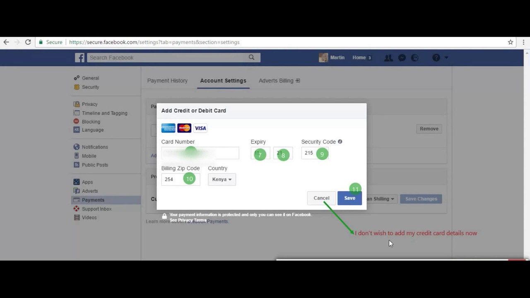Click Martin's profile picture thumbnail

pos(323,58)
